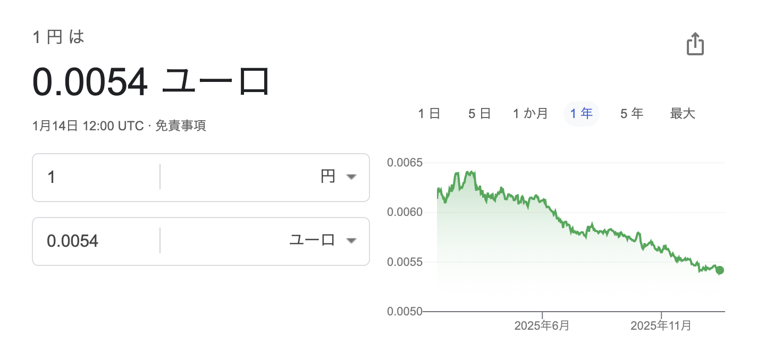Click the green endpoint dot on the chart
Screen dimensions: 757x351
pyautogui.click(x=720, y=270)
